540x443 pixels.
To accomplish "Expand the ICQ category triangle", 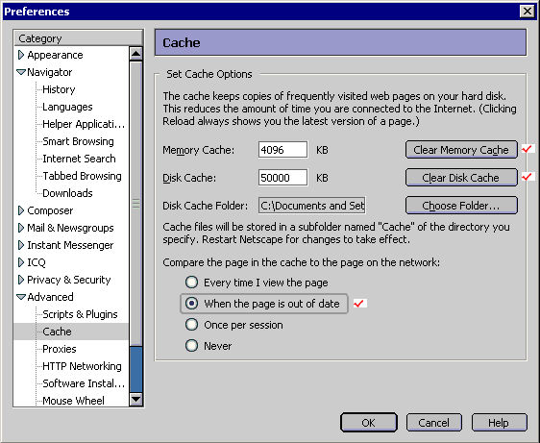I will point(21,262).
